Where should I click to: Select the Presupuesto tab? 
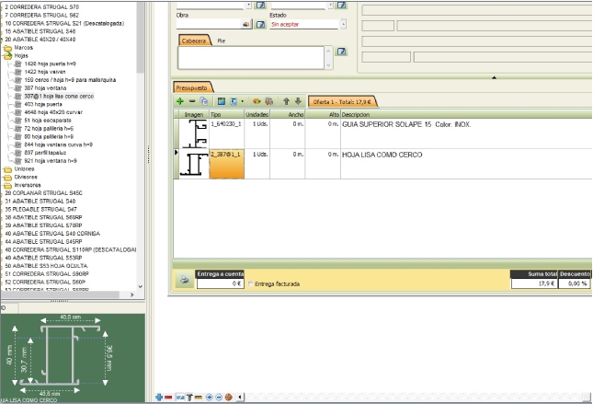[192, 87]
